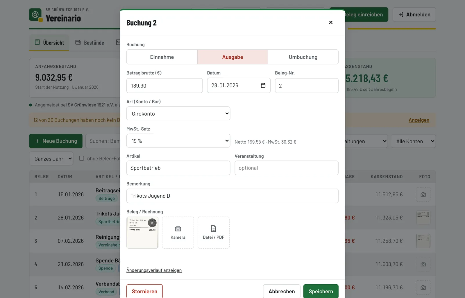Click Kassenstand value 11.608,70 €
Image resolution: width=465 pixels, height=298 pixels.
pyautogui.click(x=389, y=264)
